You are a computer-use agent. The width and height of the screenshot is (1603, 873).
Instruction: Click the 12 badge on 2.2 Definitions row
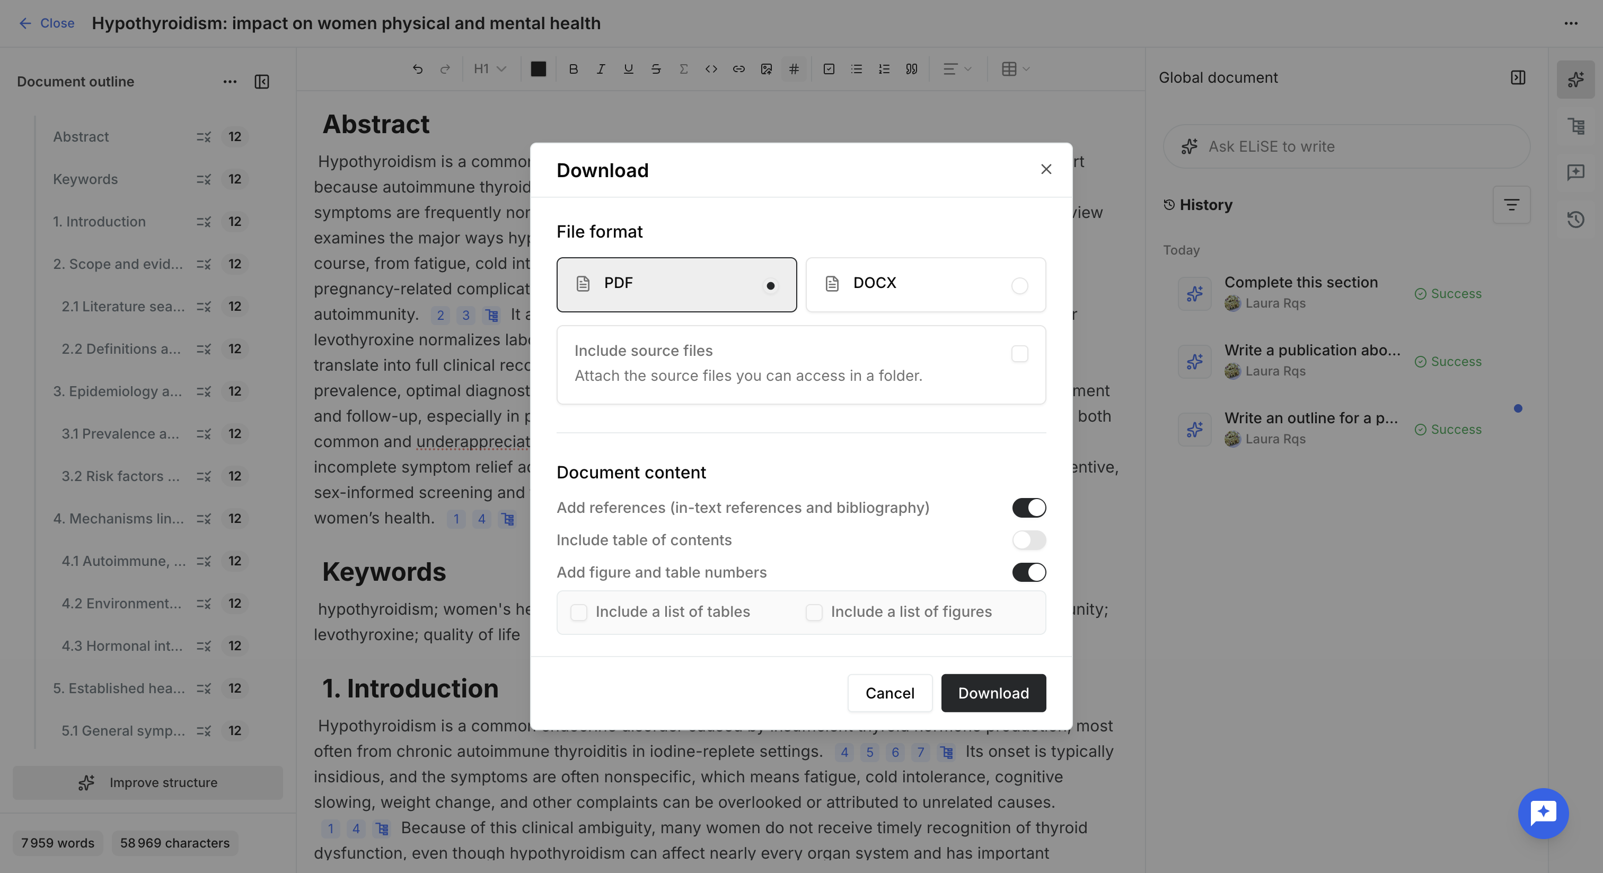click(235, 350)
